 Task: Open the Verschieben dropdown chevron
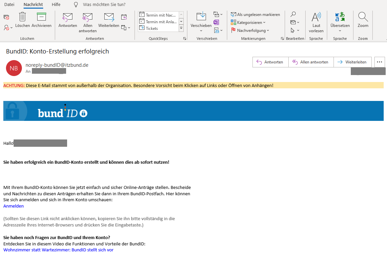201,31
